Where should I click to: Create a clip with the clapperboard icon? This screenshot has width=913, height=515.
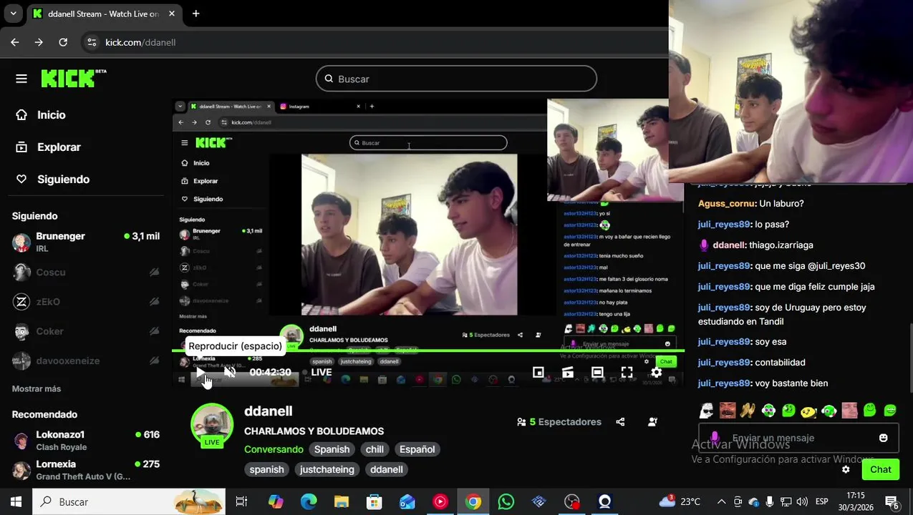pyautogui.click(x=568, y=372)
